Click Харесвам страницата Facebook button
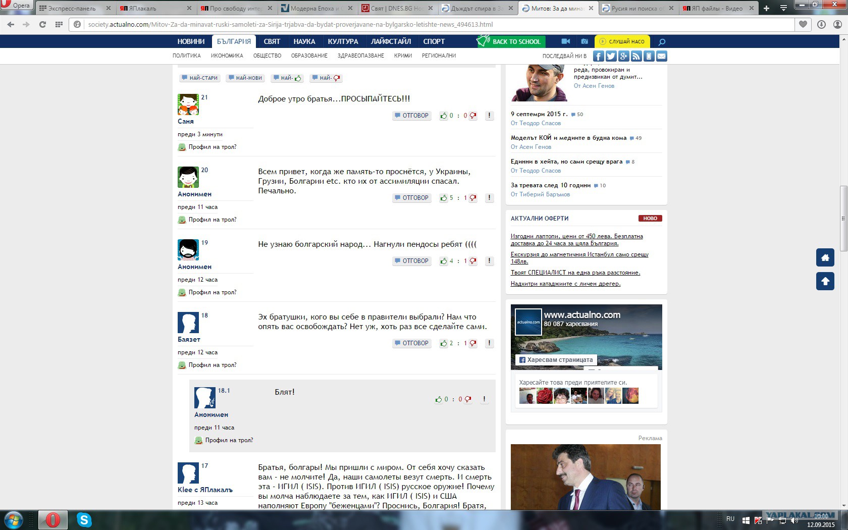 pos(556,360)
